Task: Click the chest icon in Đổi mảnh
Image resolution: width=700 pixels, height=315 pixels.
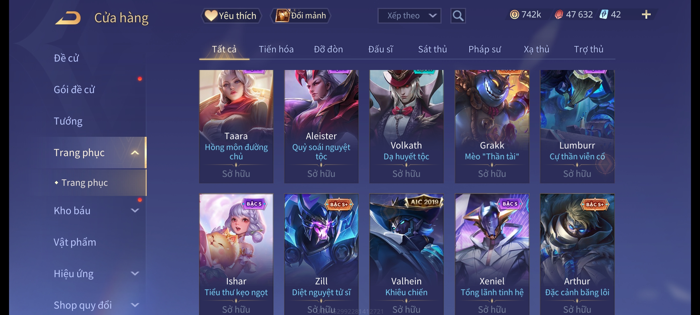Action: [x=283, y=15]
